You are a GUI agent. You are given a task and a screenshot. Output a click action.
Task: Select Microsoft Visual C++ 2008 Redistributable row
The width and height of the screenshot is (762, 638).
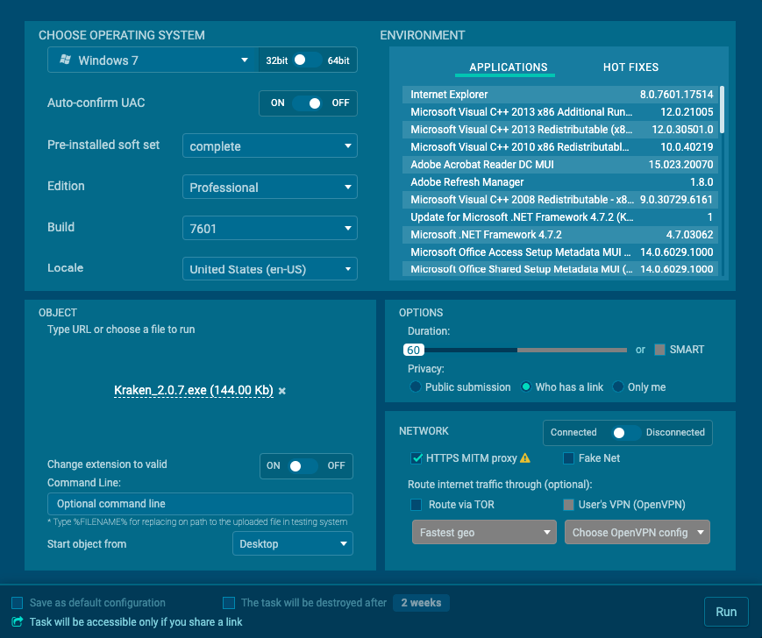[x=559, y=200]
